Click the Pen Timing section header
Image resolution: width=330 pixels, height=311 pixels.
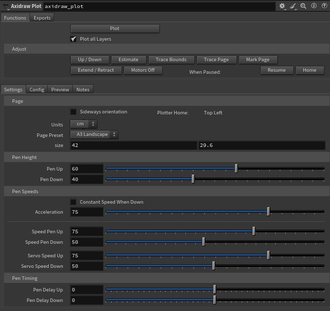167,278
